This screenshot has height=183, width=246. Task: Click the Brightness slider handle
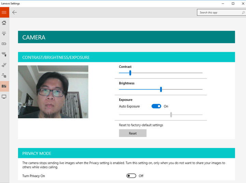pos(161,89)
